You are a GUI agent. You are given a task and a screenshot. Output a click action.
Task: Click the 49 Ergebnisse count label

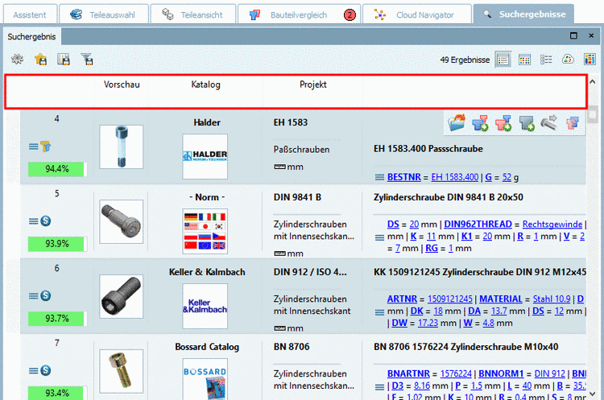point(465,60)
